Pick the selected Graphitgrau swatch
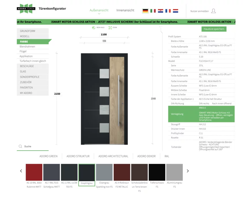The height and width of the screenshot is (201, 245). (87, 172)
